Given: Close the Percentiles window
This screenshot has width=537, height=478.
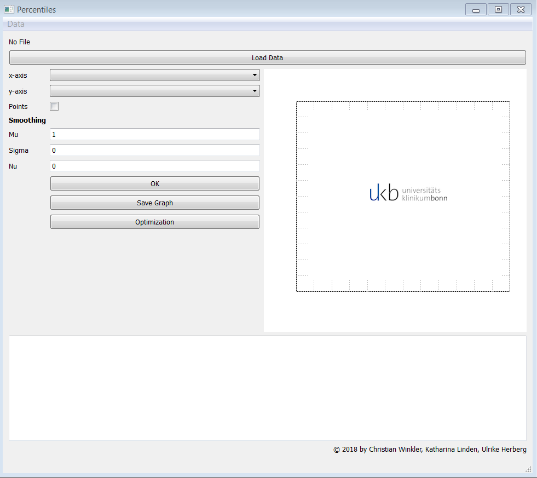Looking at the screenshot, I should [521, 10].
